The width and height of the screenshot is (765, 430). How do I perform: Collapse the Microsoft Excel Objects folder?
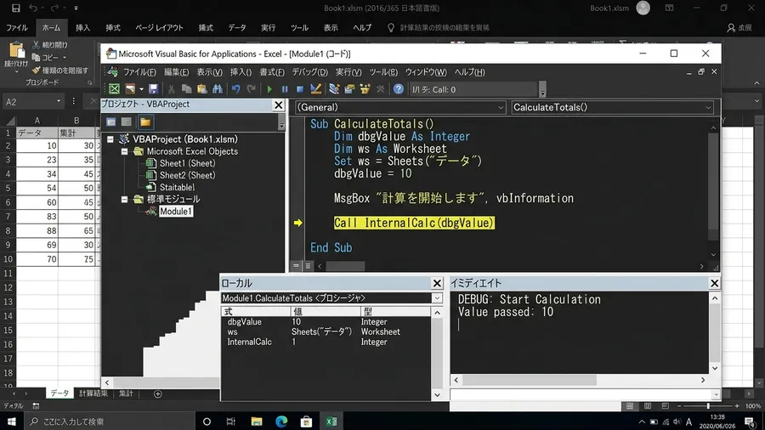pyautogui.click(x=124, y=151)
